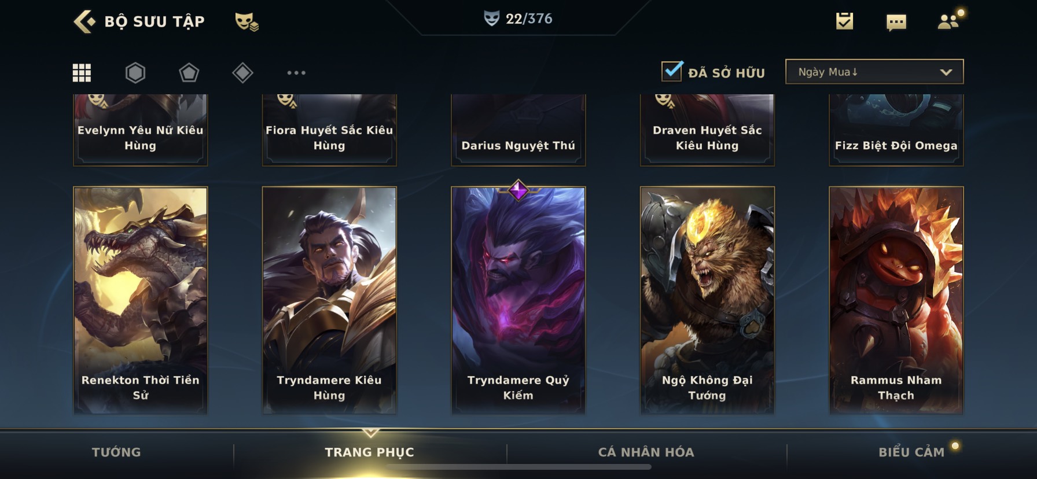Image resolution: width=1037 pixels, height=479 pixels.
Task: Select the Trang Phục tab
Action: point(369,452)
